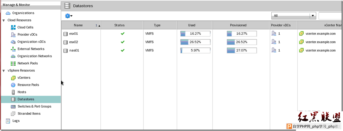Collapse the Cloud Resources tree
This screenshot has width=343, height=131.
(3, 20)
